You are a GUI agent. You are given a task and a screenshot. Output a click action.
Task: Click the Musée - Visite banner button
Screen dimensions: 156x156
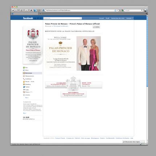pyautogui.click(x=91, y=85)
